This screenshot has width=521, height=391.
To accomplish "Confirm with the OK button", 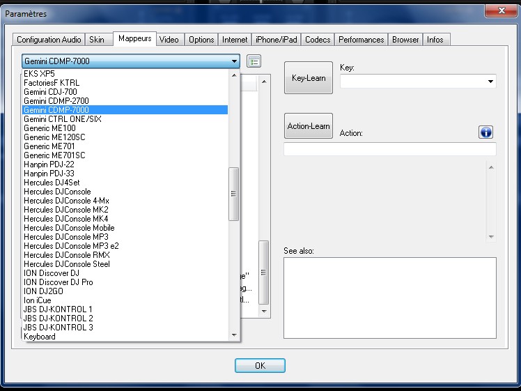I will pos(260,366).
